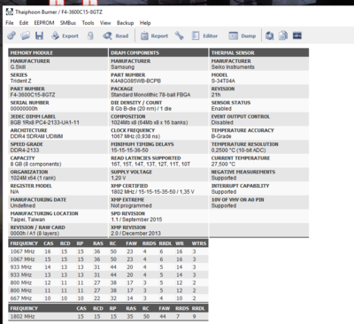Open the Backup menu
The height and width of the screenshot is (324, 354).
click(125, 23)
